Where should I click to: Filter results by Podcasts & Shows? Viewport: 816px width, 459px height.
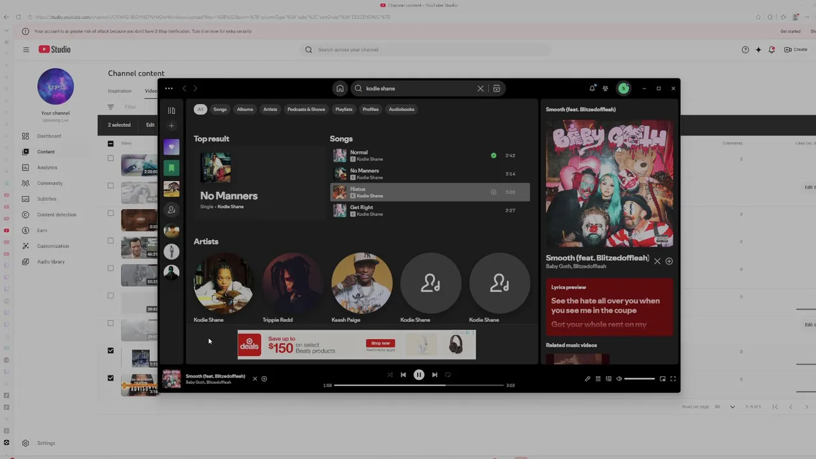point(306,110)
